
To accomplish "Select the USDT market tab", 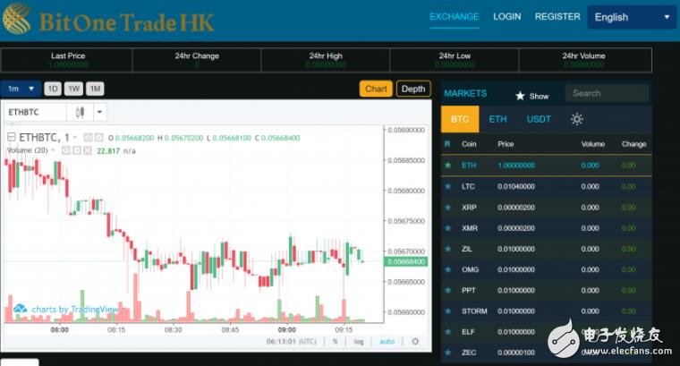I will [539, 119].
